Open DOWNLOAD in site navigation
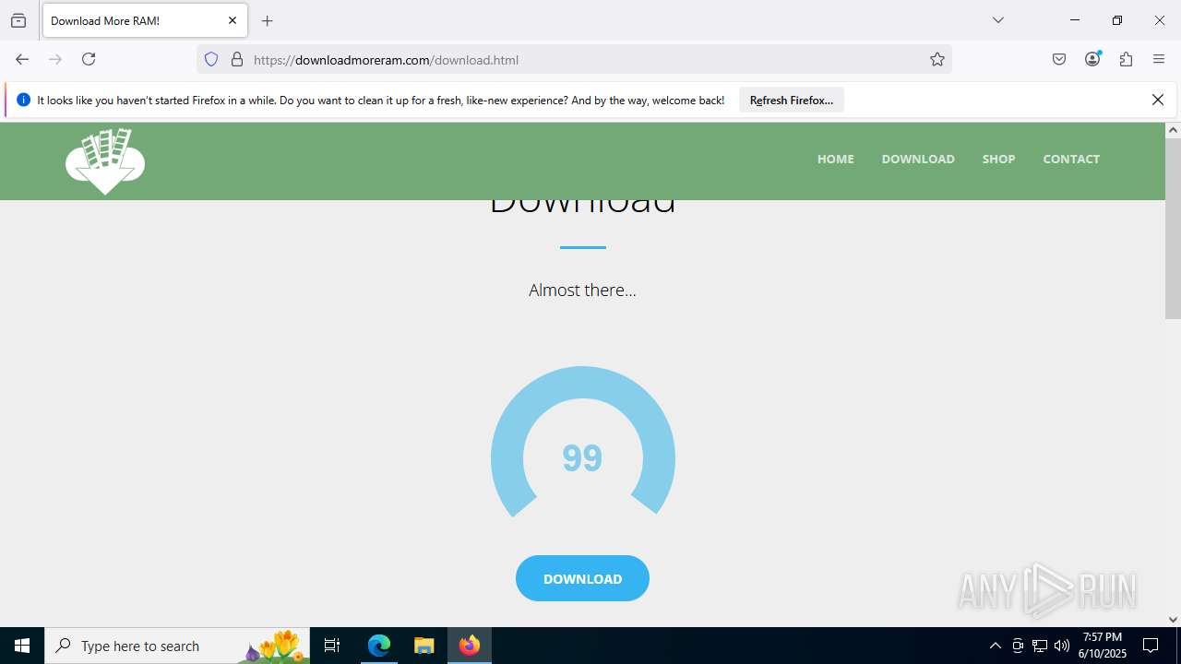Screen dimensions: 1181x664 pos(918,159)
